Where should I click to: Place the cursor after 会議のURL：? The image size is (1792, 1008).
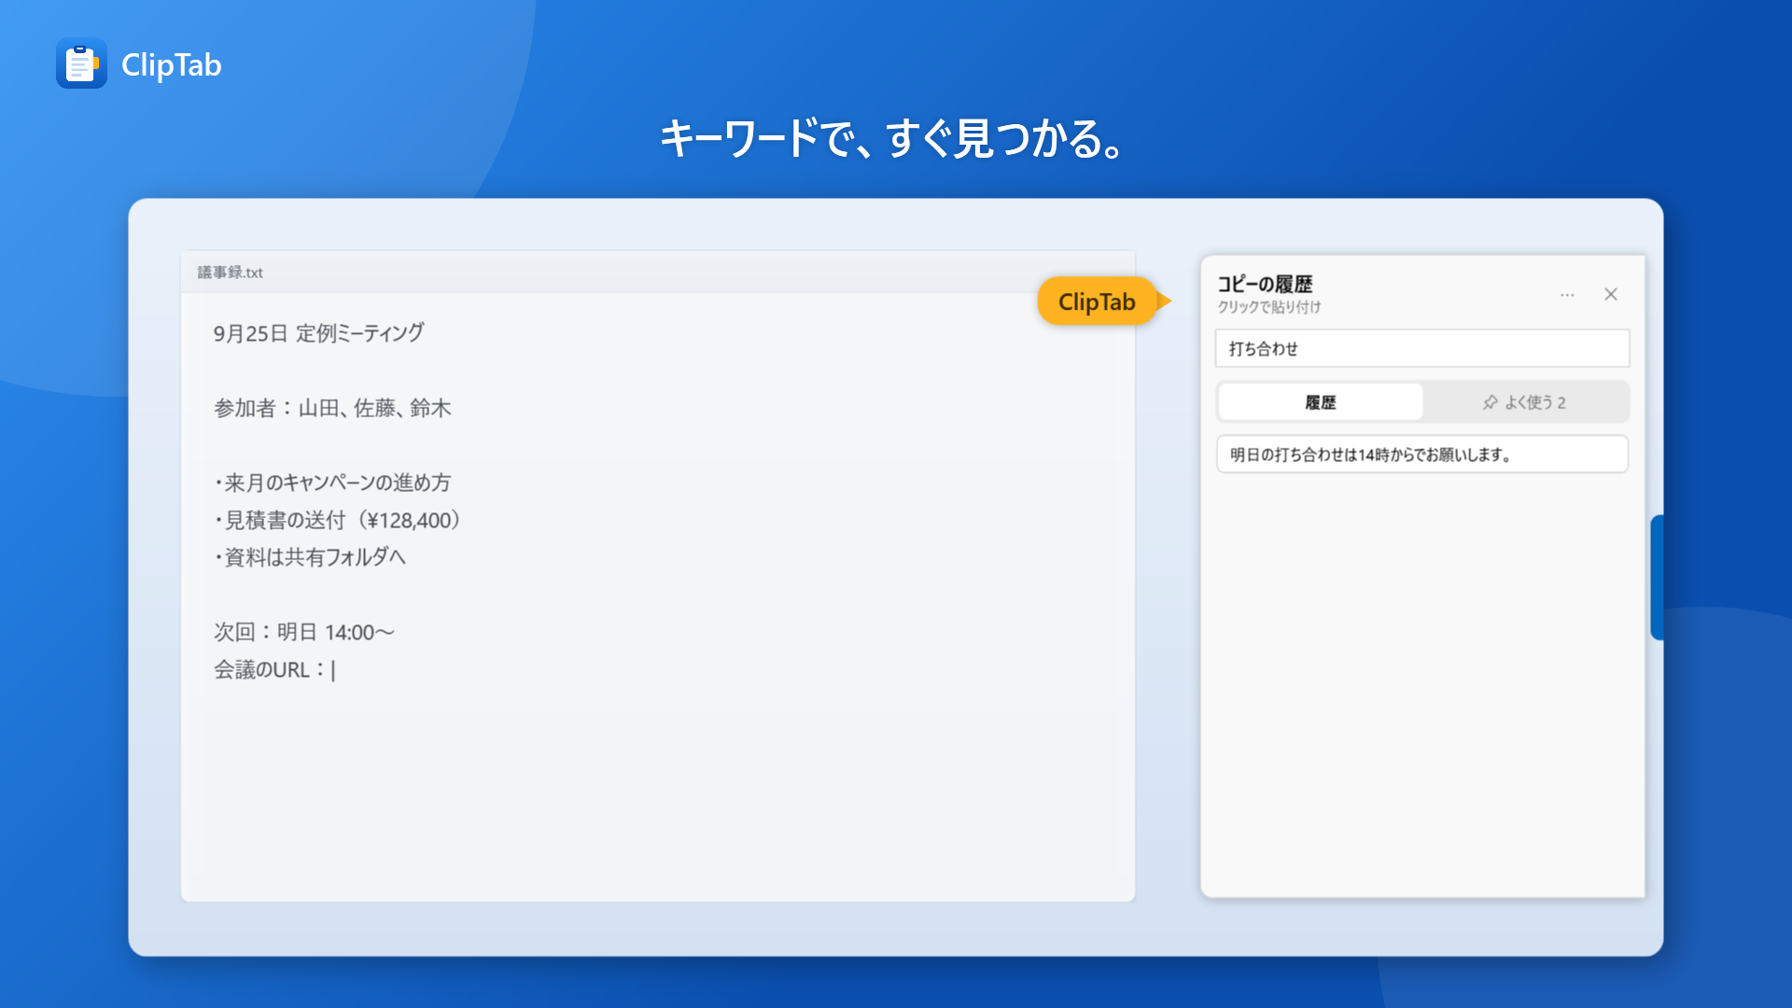click(333, 670)
